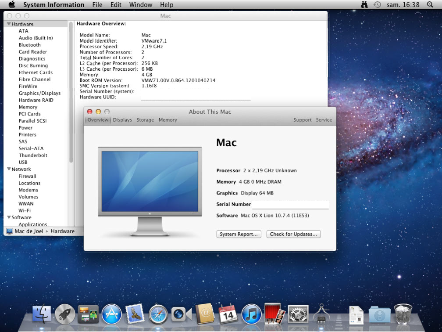Launch Safari compass icon in dock
442x332 pixels.
point(158,314)
